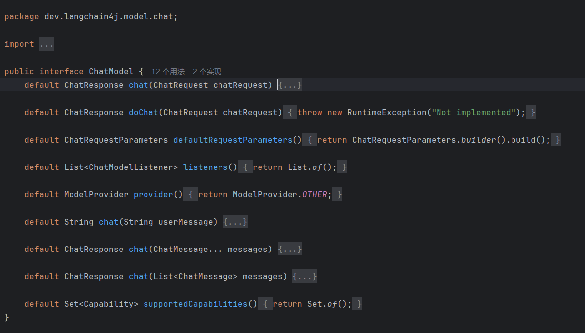Expand folded body of chat(ChatMessage... messages)
Screen dimensions: 585x333
point(290,250)
